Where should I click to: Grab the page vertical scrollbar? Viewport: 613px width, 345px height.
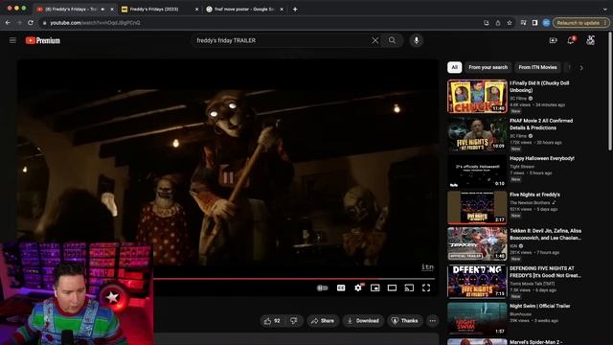pos(610,91)
